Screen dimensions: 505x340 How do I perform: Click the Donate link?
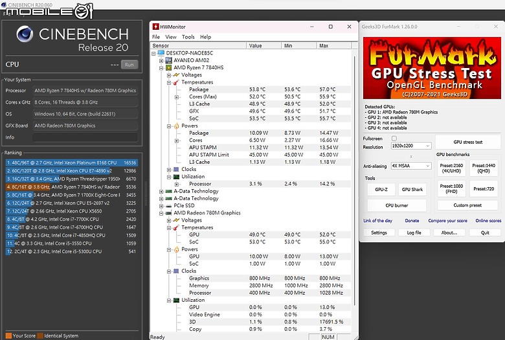pyautogui.click(x=412, y=220)
